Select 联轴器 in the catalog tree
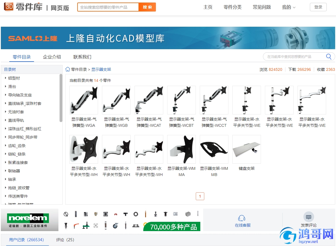 (14, 171)
